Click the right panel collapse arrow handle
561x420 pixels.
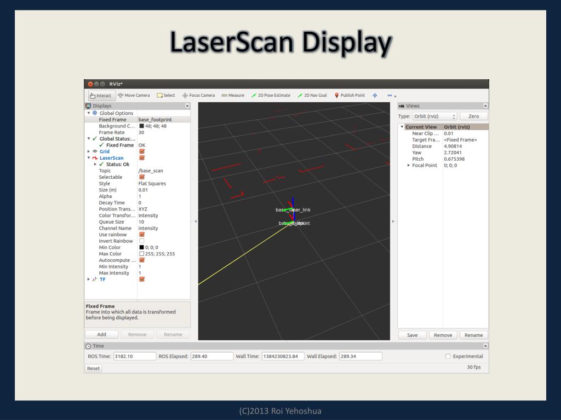393,221
